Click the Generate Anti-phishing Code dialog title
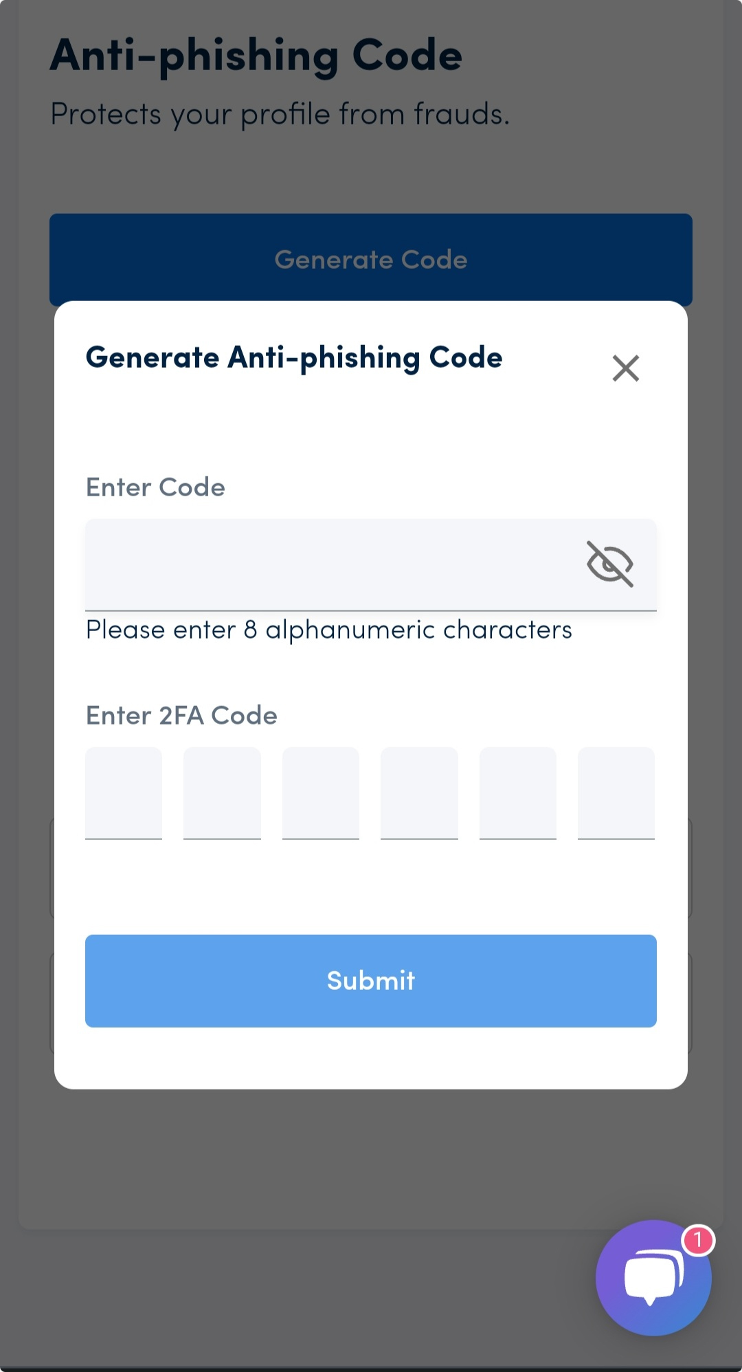Viewport: 742px width, 1372px height. [x=294, y=358]
